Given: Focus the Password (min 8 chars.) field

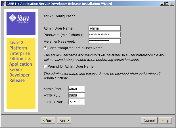Looking at the screenshot, I should (104, 35).
